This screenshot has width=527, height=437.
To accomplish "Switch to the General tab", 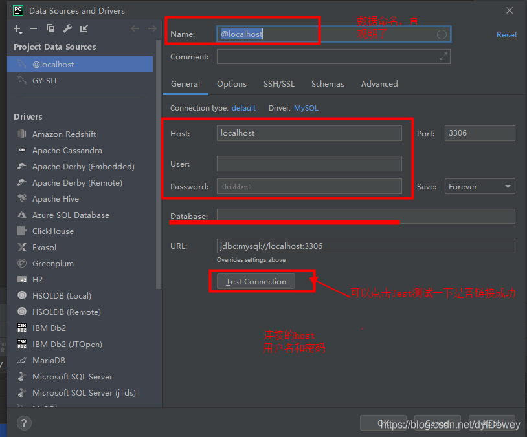I will pyautogui.click(x=186, y=84).
